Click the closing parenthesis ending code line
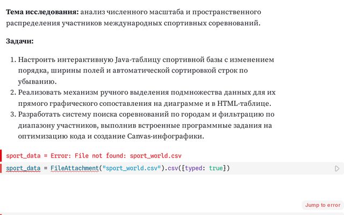Image resolution: width=344 pixels, height=215 pixels. [228, 168]
